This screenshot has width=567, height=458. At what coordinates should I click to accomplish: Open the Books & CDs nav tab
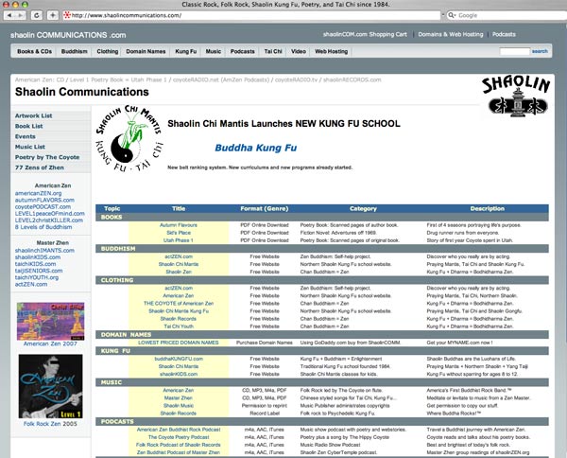[35, 50]
